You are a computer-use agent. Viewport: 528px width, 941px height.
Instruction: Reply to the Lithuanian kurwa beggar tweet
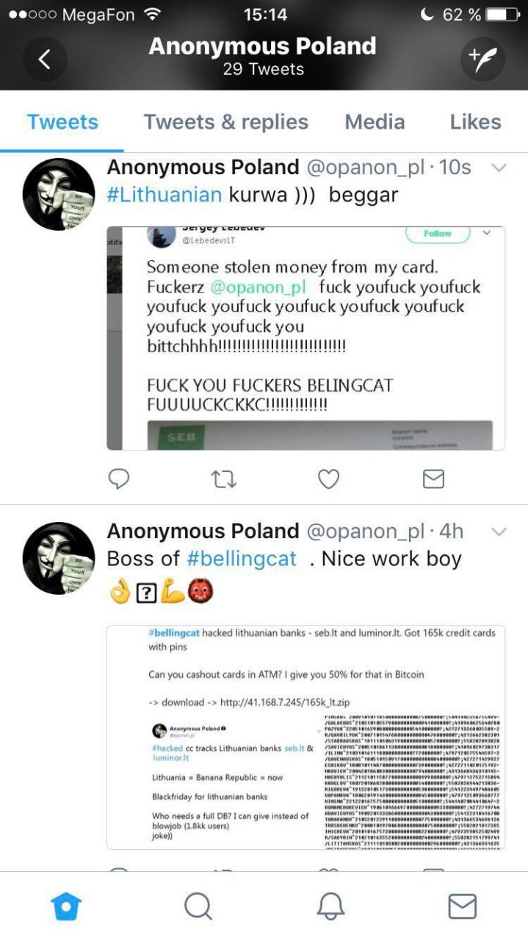tap(119, 479)
